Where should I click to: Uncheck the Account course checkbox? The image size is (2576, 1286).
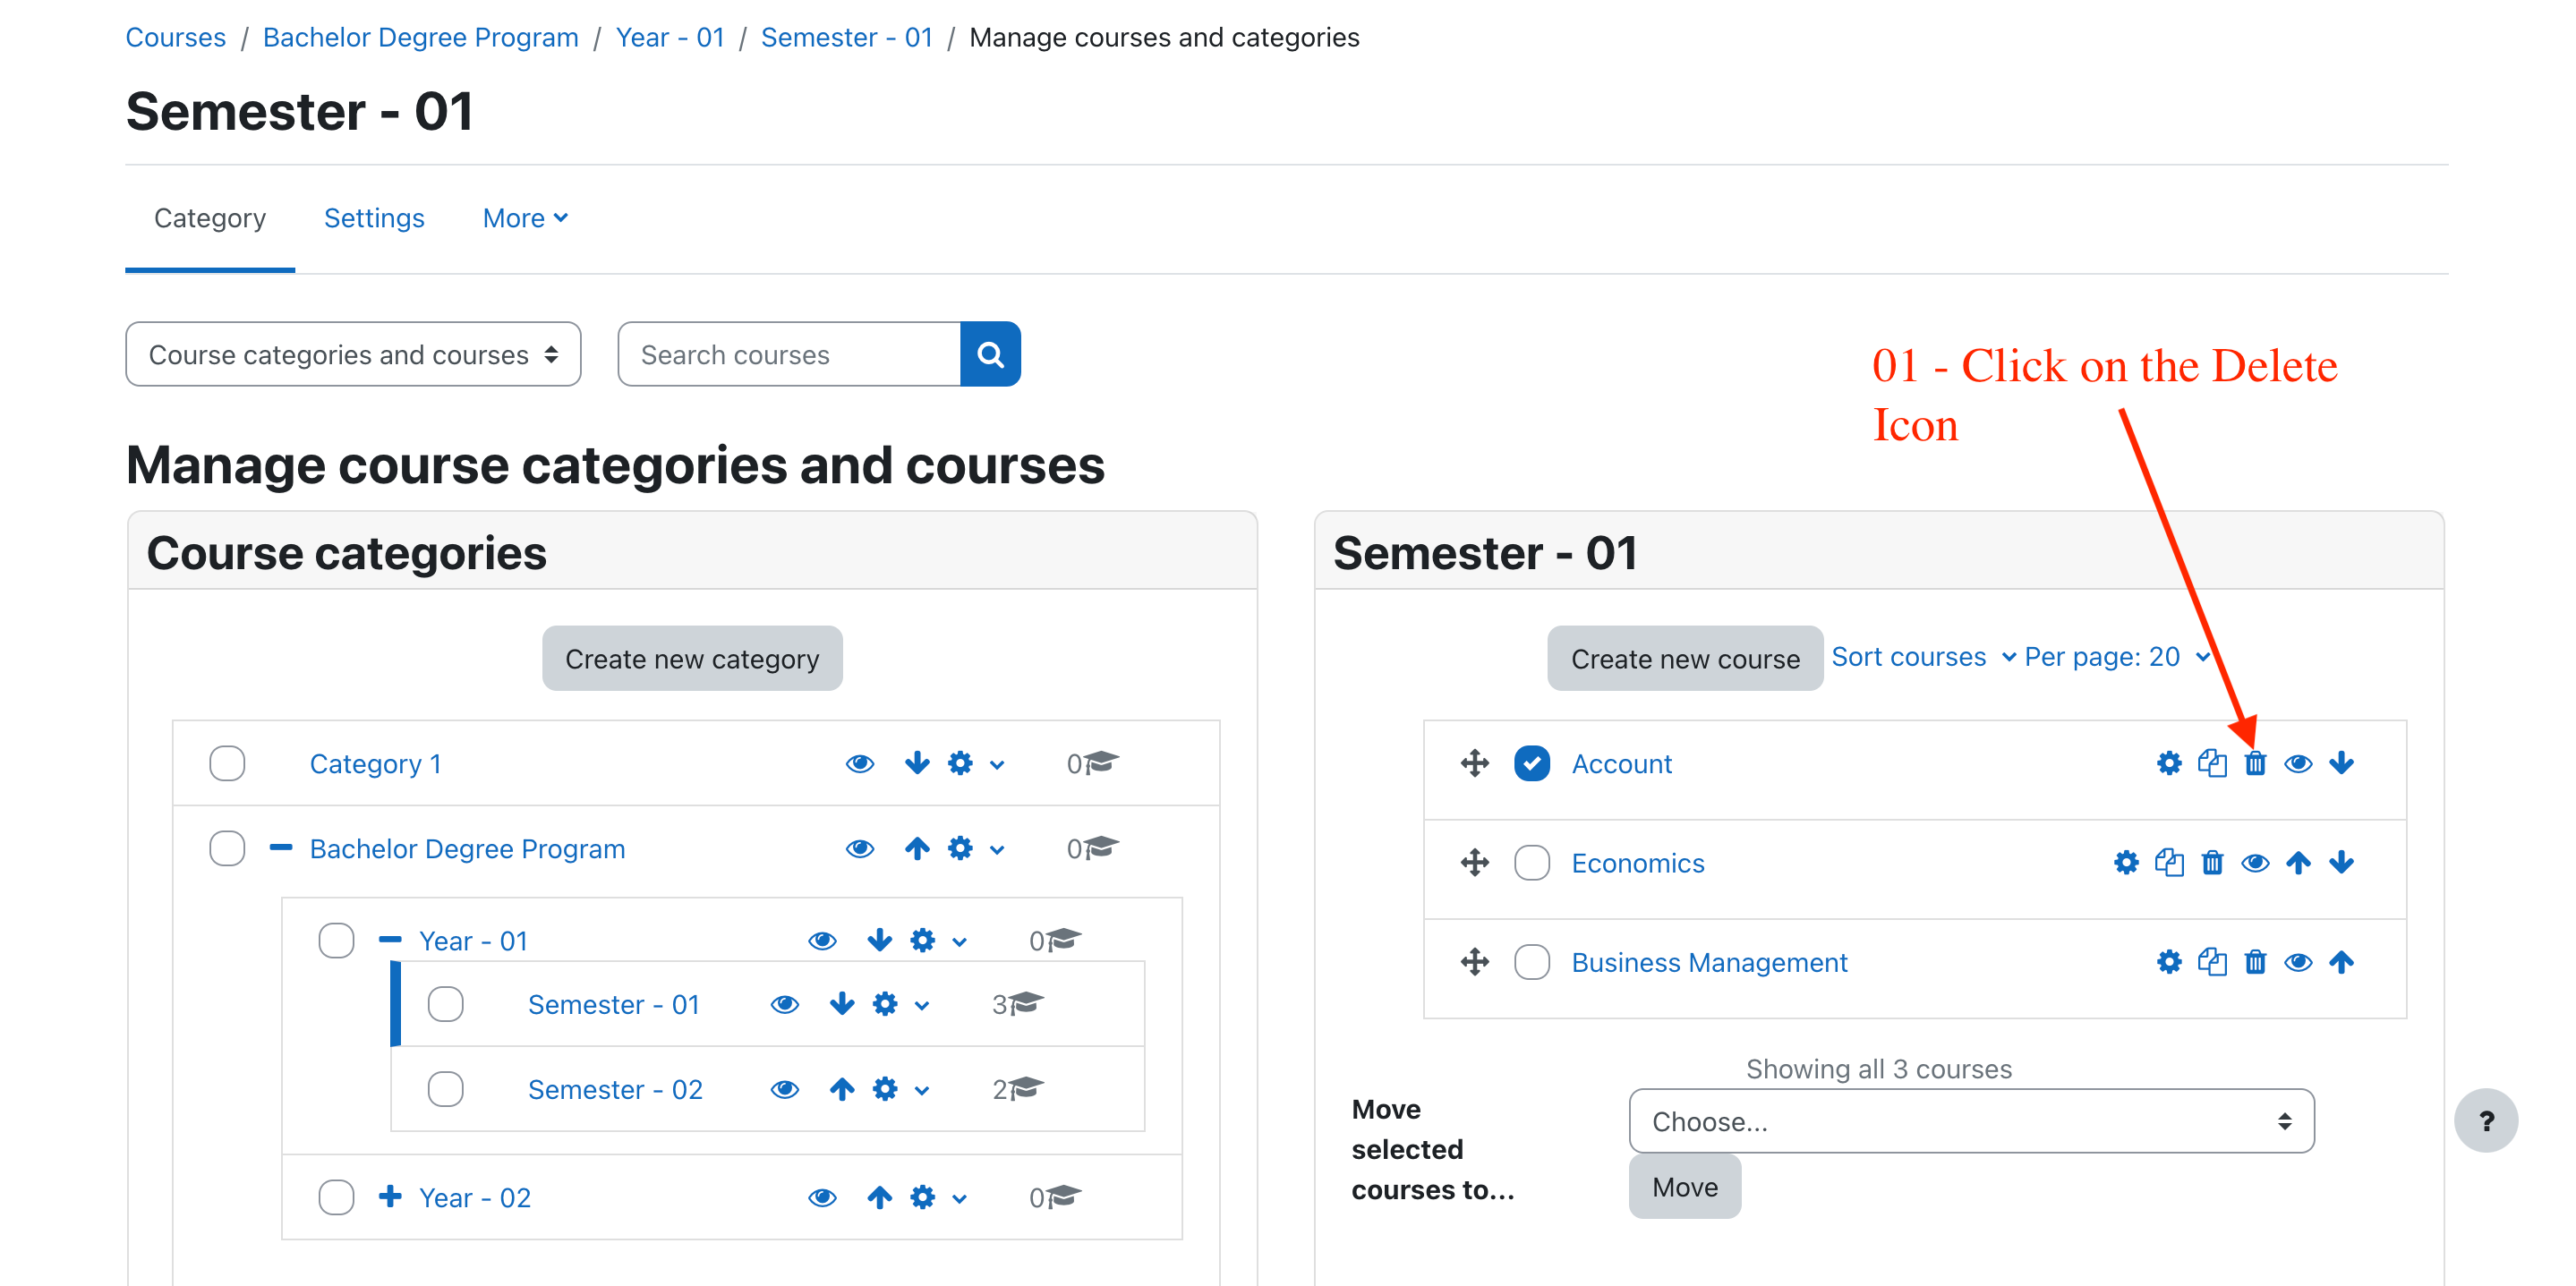[x=1531, y=764]
